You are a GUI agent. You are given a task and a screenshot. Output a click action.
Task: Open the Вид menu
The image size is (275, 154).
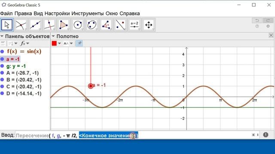[38, 13]
